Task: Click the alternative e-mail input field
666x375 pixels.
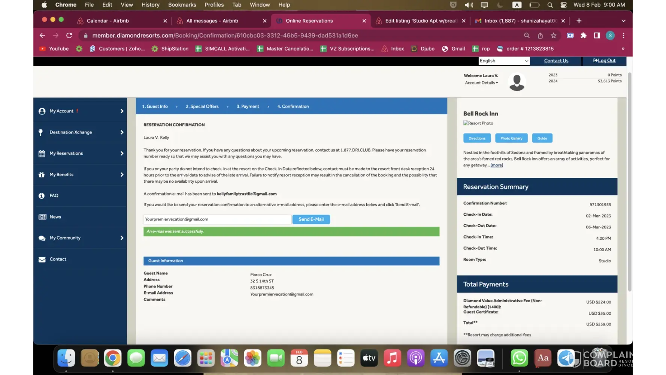Action: 217,219
